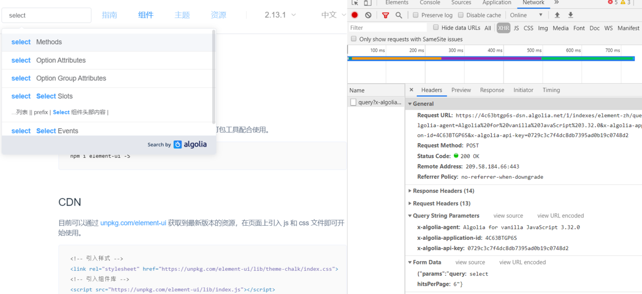Choose the select Methods search result

tap(107, 42)
